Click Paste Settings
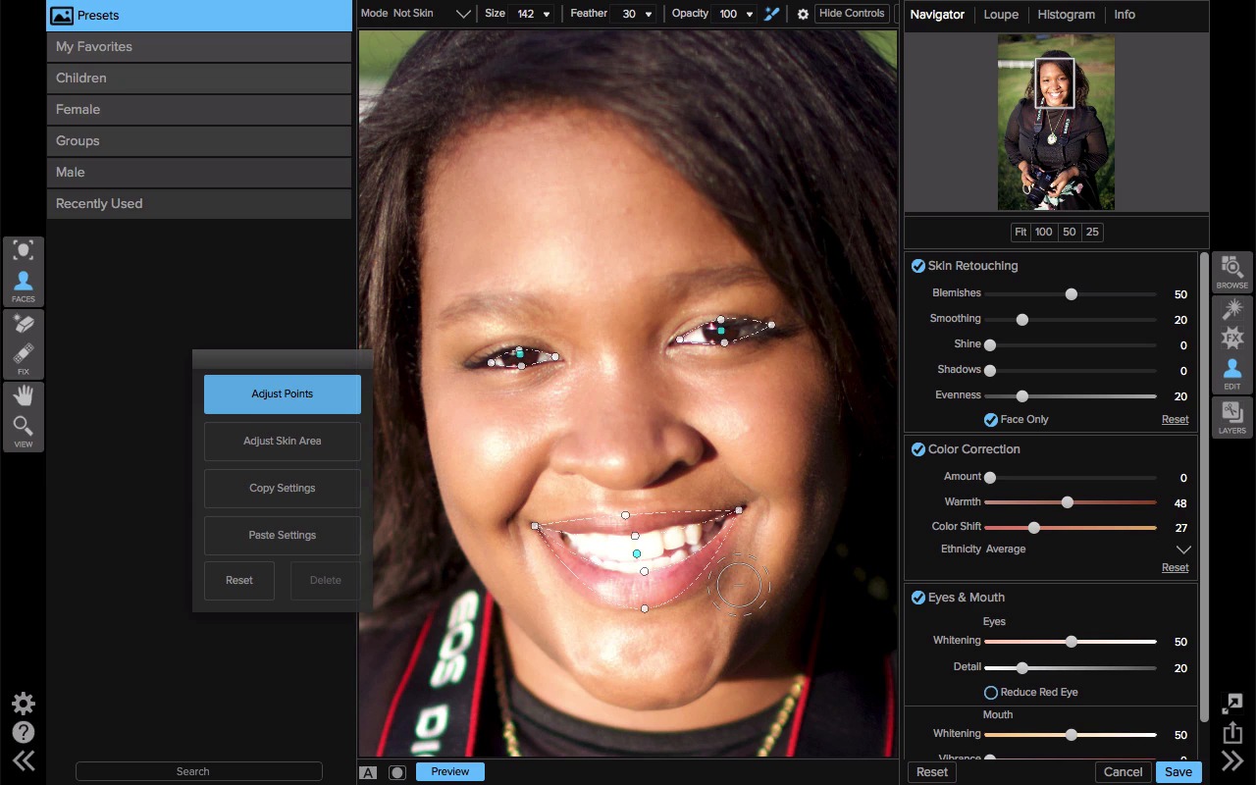The image size is (1256, 785). 283,536
